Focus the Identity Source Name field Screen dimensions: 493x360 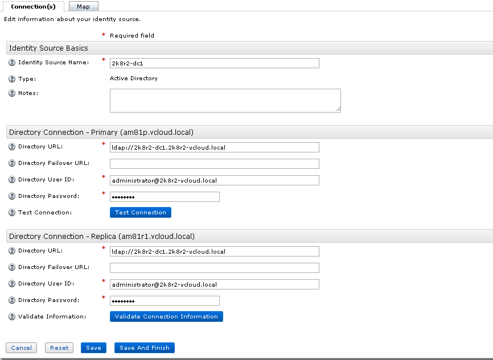[214, 63]
